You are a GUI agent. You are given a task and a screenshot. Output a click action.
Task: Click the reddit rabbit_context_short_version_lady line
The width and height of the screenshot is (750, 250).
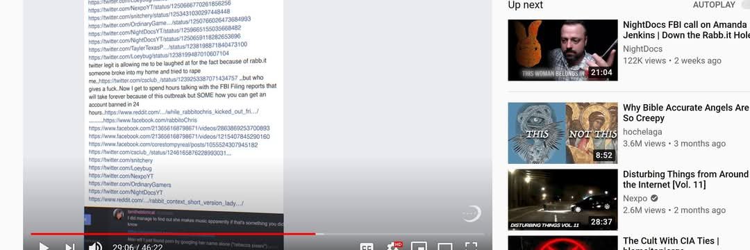click(166, 201)
